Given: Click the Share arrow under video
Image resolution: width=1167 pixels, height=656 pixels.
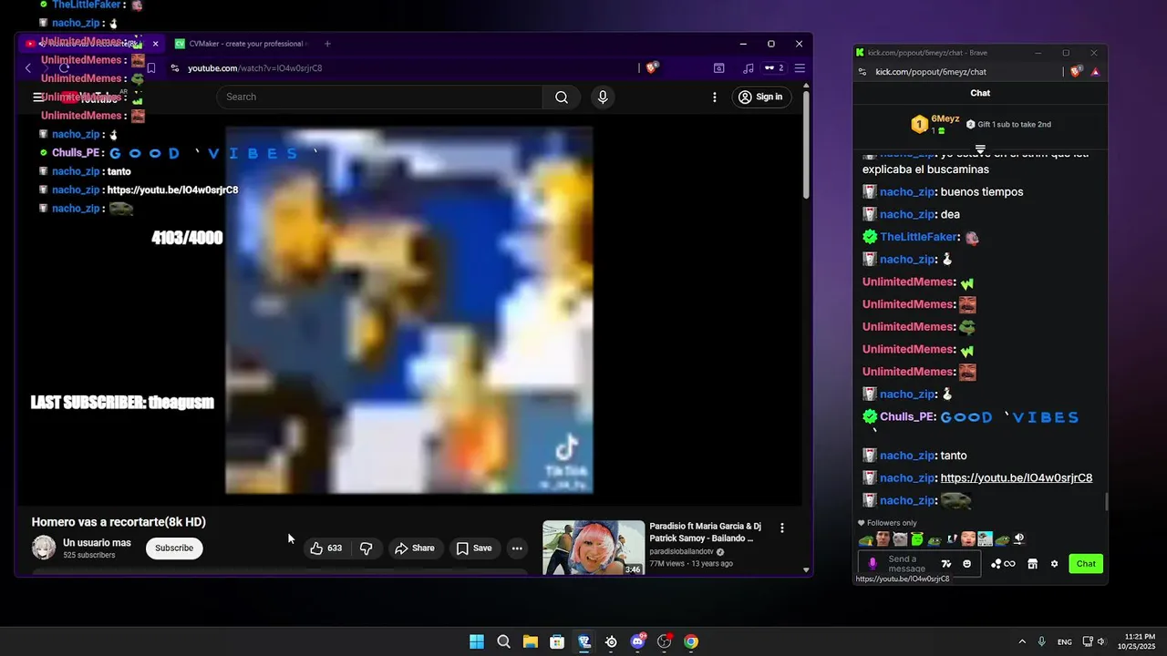Looking at the screenshot, I should (414, 548).
